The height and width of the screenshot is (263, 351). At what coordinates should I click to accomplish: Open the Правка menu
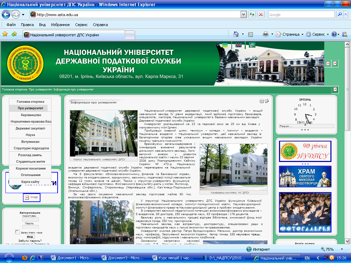[x=27, y=25]
